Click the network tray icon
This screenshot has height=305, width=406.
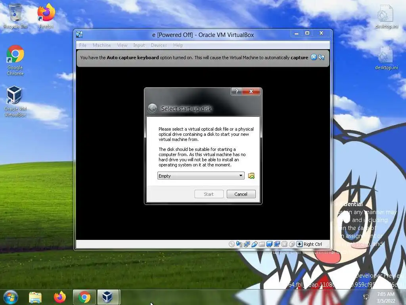(366, 297)
